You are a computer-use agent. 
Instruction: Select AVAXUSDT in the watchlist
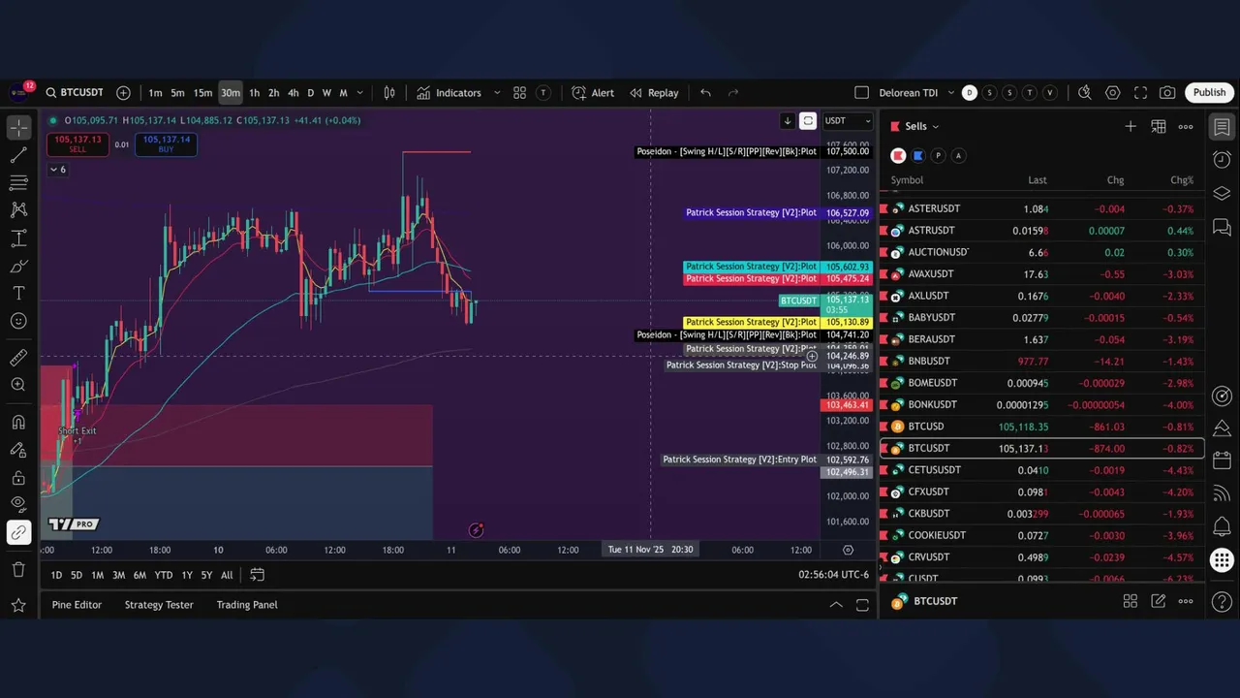tap(1043, 274)
